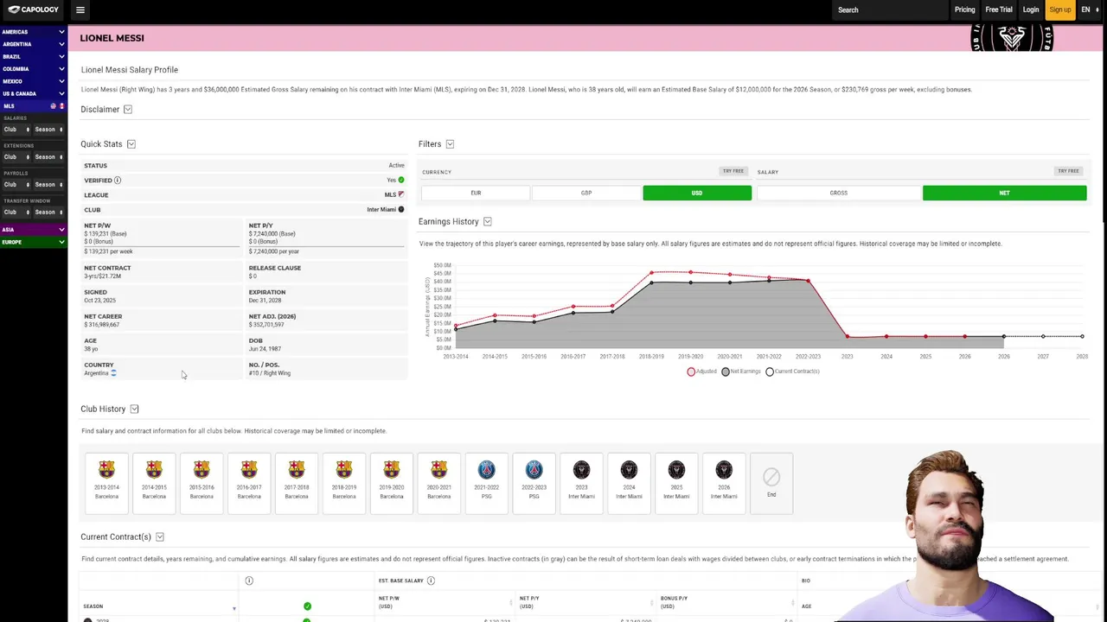Open the 2017-2018 Barcelona club card
This screenshot has height=622, width=1107.
297,483
